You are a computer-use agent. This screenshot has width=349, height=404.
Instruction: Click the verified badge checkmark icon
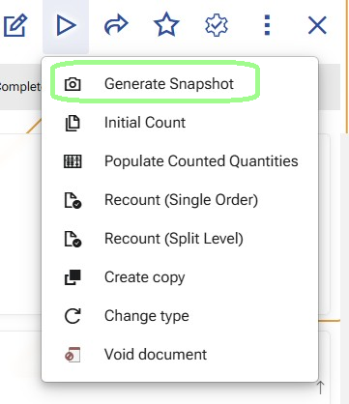coord(217,25)
